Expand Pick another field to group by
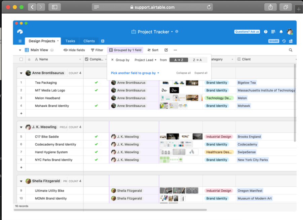The image size is (303, 220). tap(135, 73)
